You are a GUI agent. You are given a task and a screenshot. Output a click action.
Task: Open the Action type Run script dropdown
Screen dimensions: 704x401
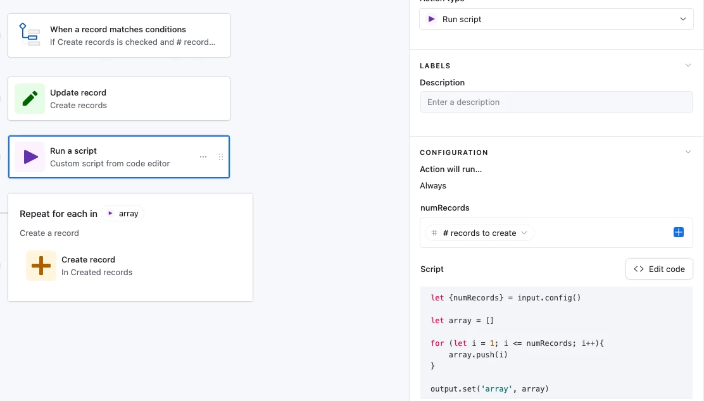(x=556, y=19)
